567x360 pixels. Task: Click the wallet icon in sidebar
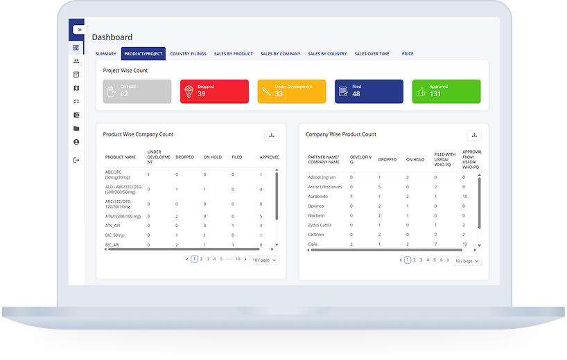coord(76,115)
